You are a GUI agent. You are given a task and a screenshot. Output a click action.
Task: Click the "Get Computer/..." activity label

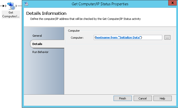click(11, 14)
